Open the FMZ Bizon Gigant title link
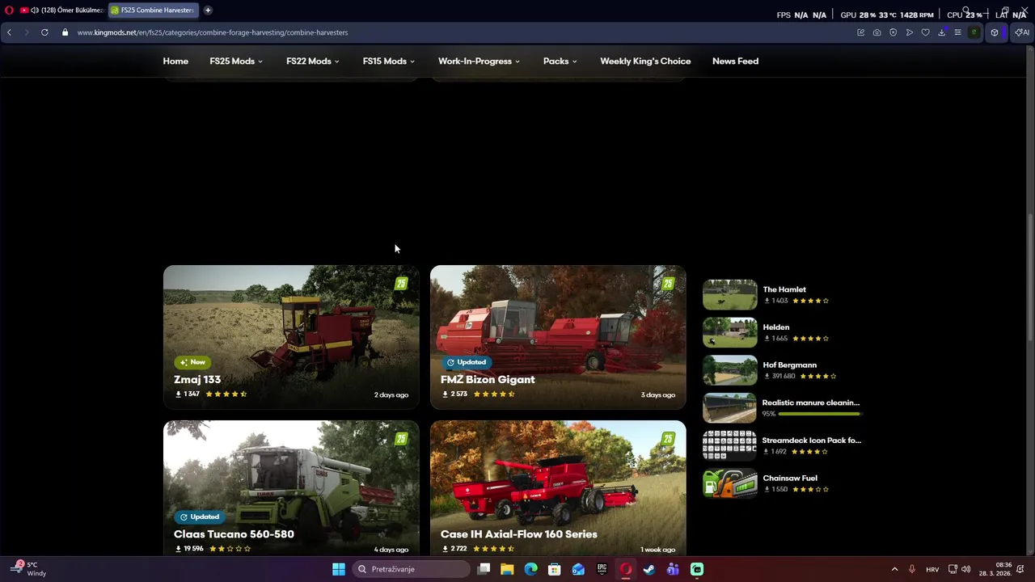1035x582 pixels. (488, 379)
